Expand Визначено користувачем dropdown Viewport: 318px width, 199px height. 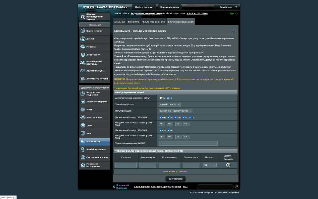click(175, 111)
